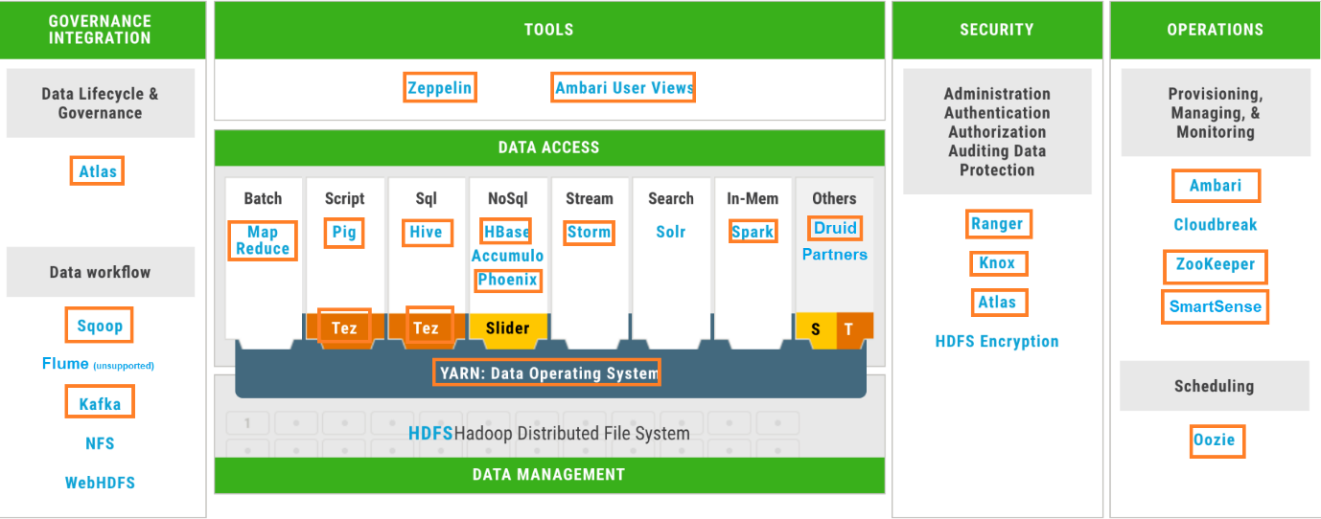Click the Search column heading
The height and width of the screenshot is (519, 1321).
point(670,198)
